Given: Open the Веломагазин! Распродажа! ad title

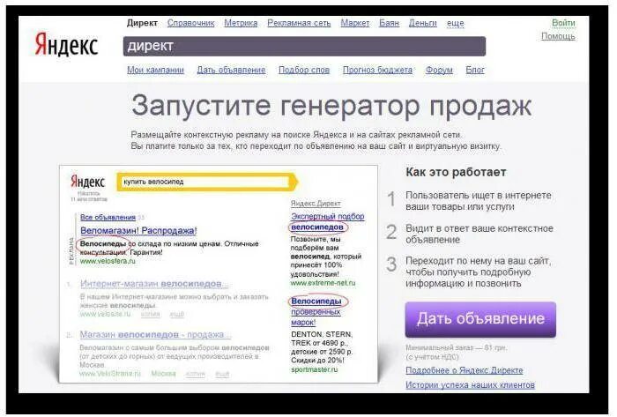Looking at the screenshot, I should 138,230.
